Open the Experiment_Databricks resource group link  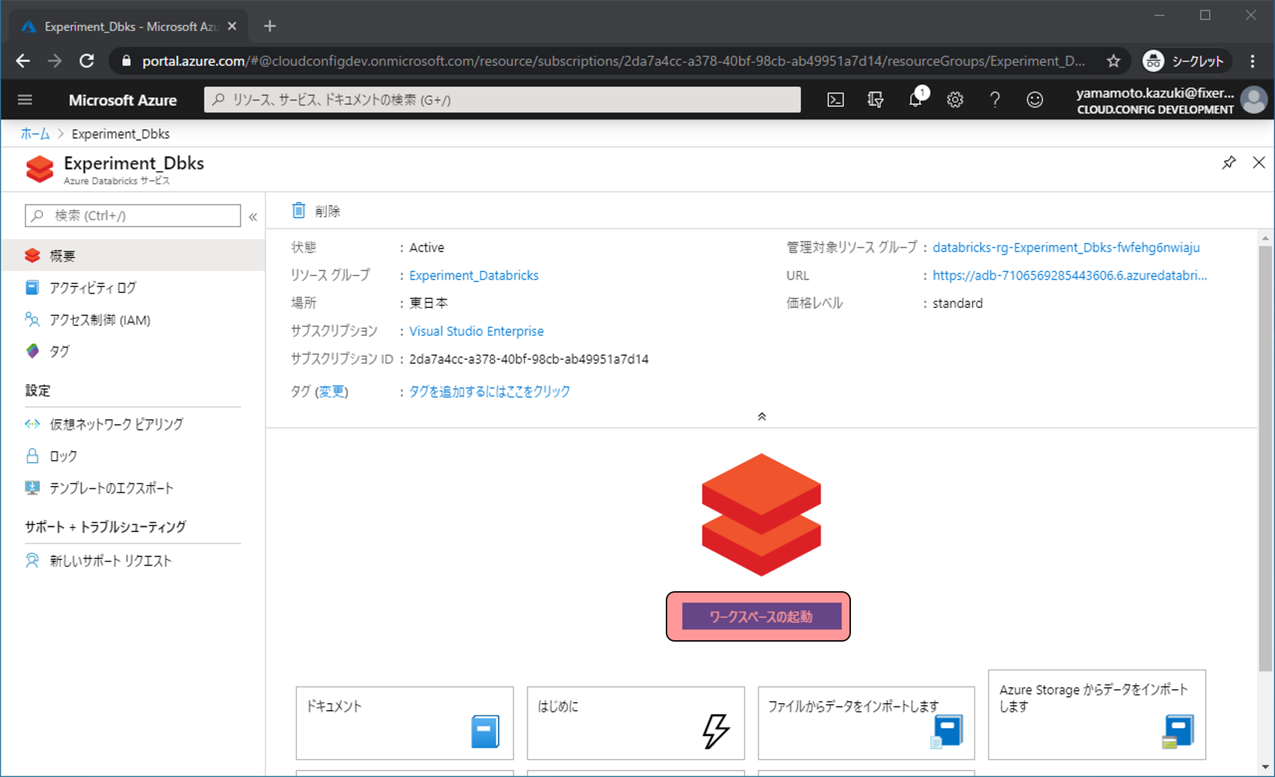tap(473, 276)
